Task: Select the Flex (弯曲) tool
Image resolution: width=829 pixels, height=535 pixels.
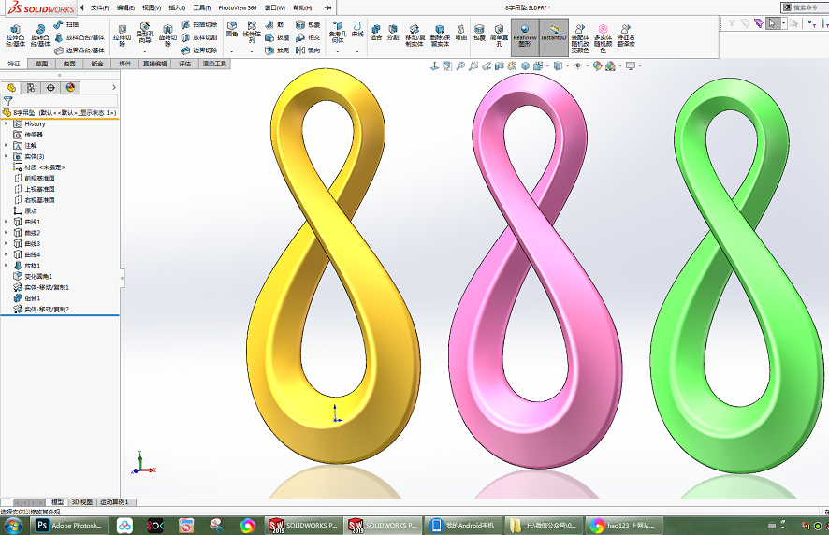Action: pos(461,33)
